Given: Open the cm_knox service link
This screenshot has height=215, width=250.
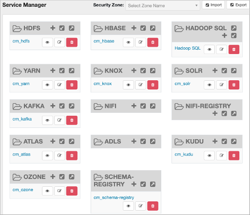Looking at the screenshot, I should click(103, 84).
